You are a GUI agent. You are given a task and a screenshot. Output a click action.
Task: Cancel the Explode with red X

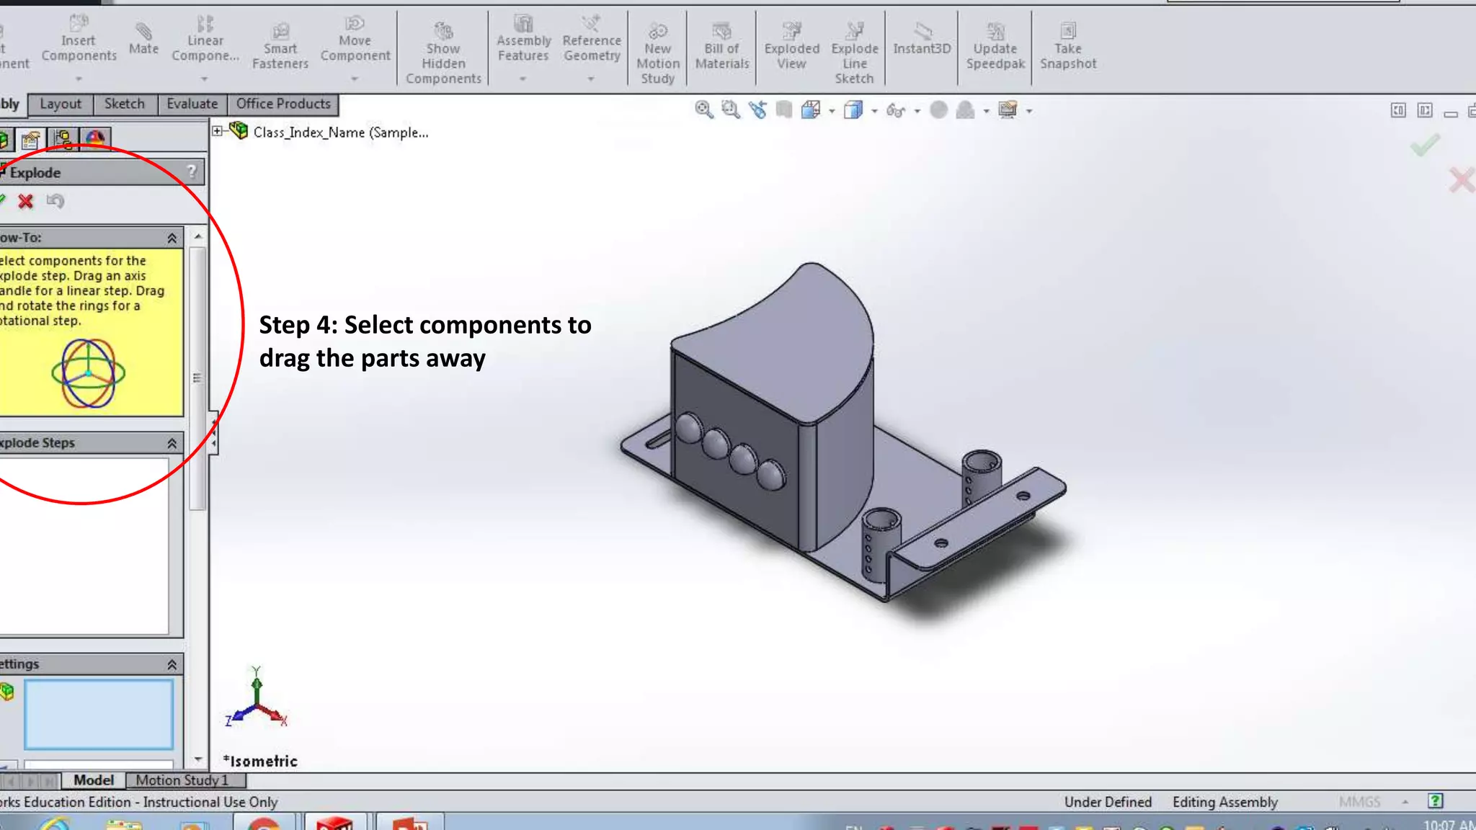pos(26,201)
